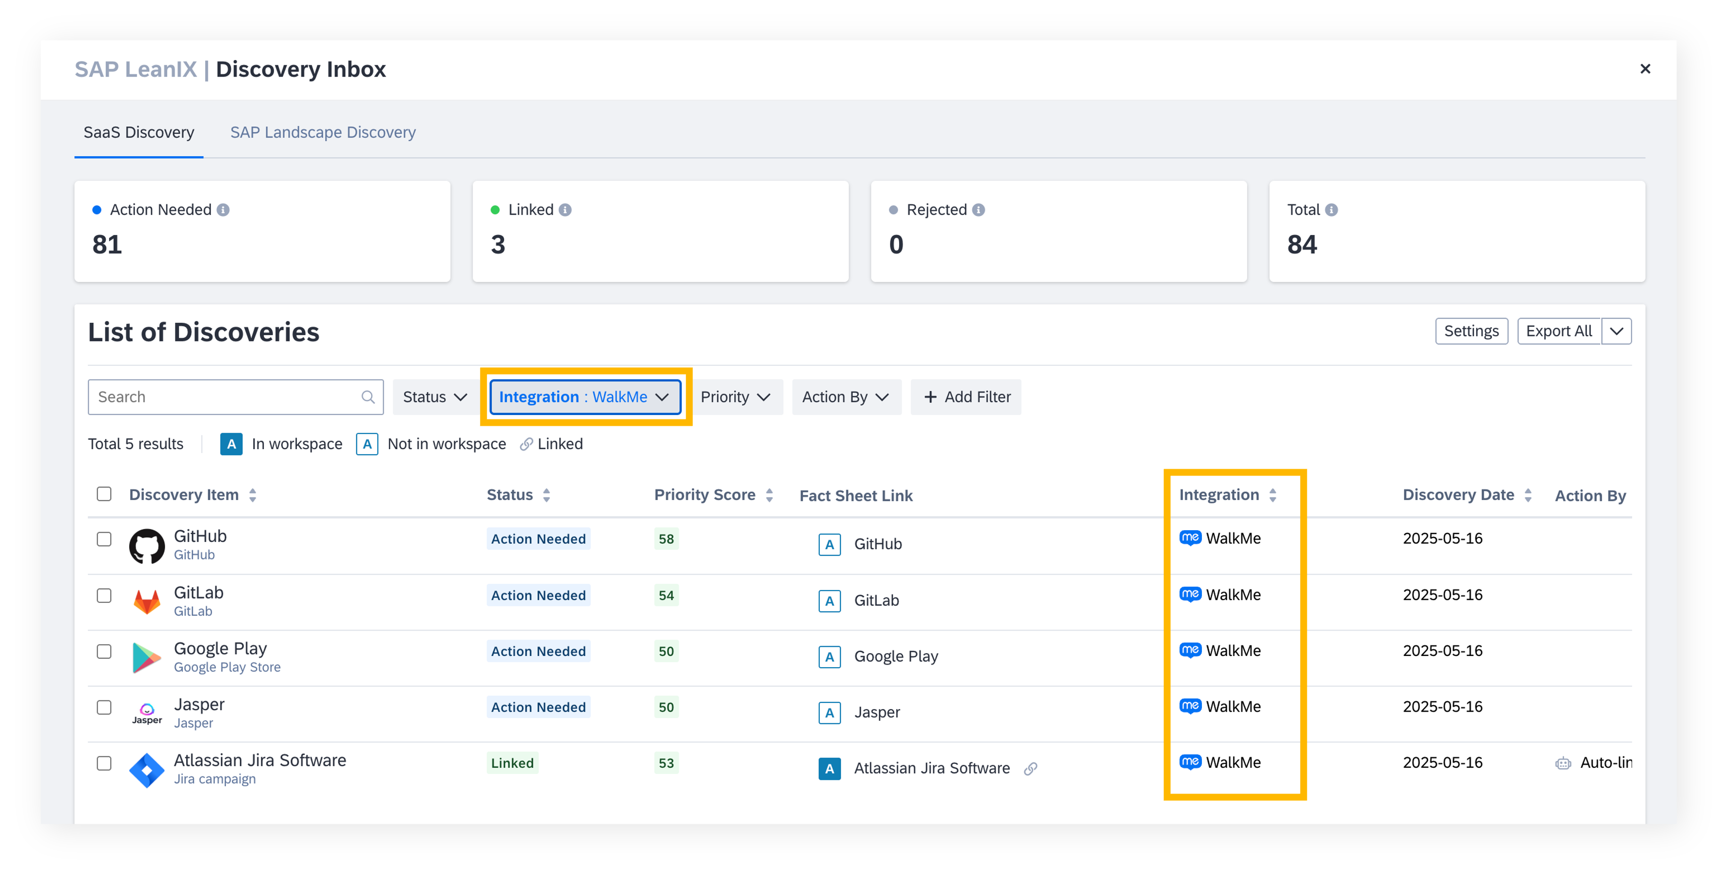Click the Total info icon
This screenshot has height=874, width=1727.
pyautogui.click(x=1332, y=210)
